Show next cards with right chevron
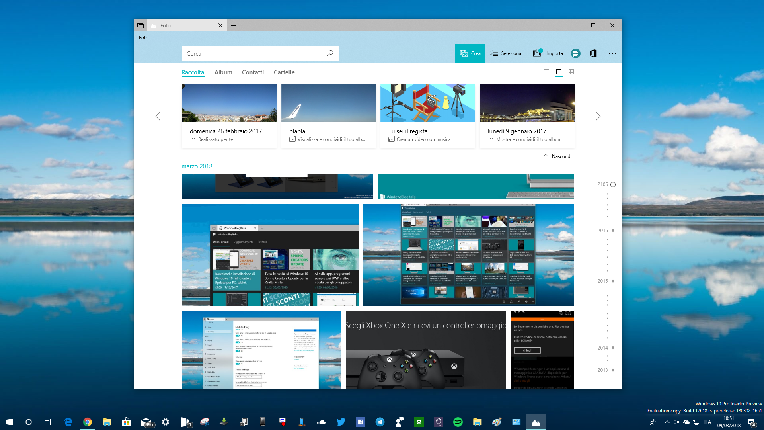This screenshot has width=764, height=430. coord(598,116)
